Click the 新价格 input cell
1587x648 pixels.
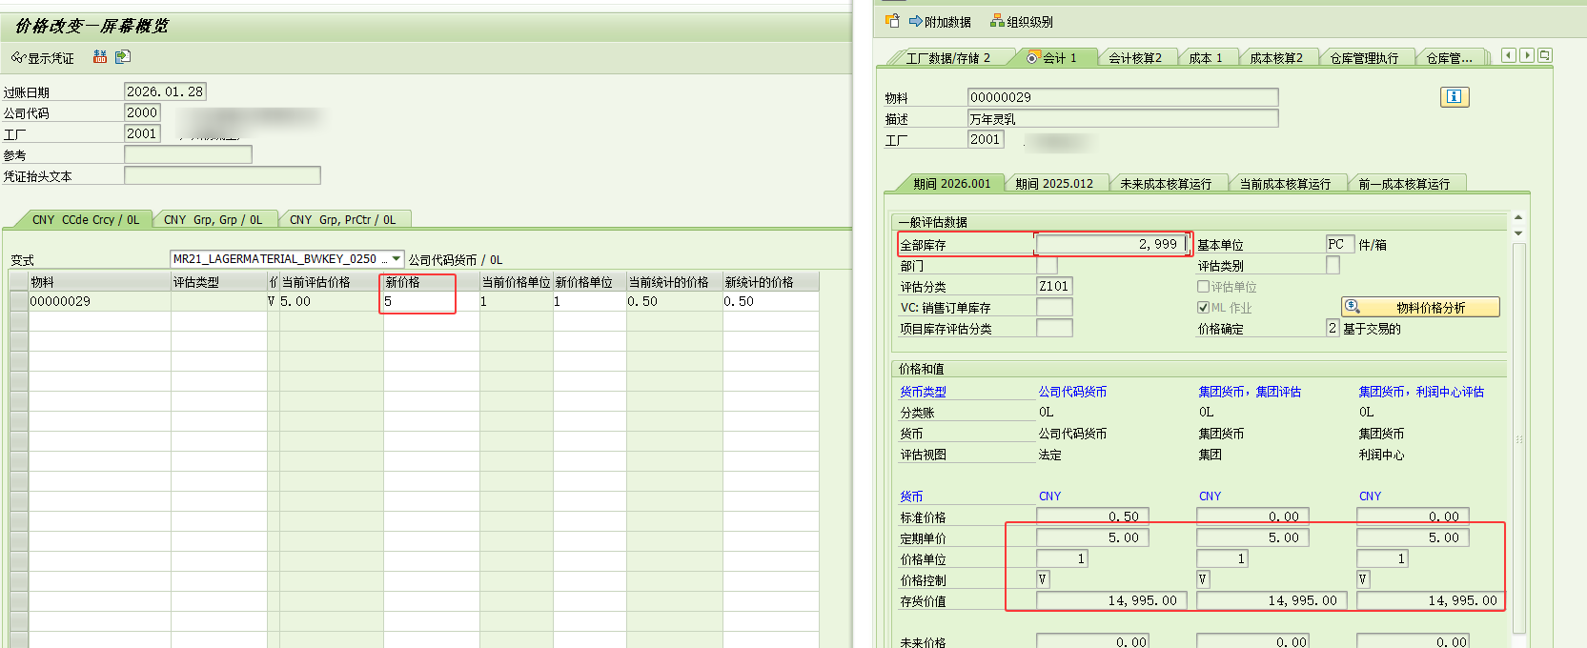(x=418, y=301)
